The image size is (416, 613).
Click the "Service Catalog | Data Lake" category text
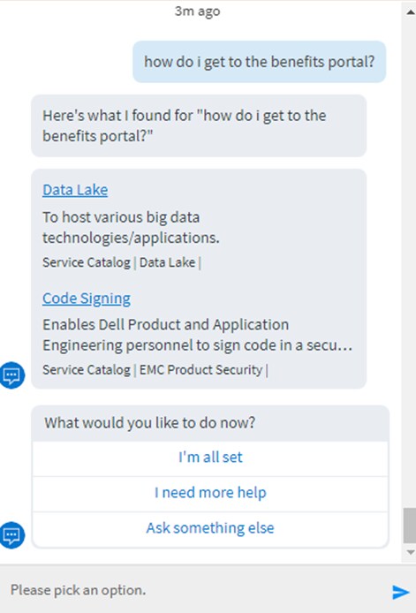[121, 262]
